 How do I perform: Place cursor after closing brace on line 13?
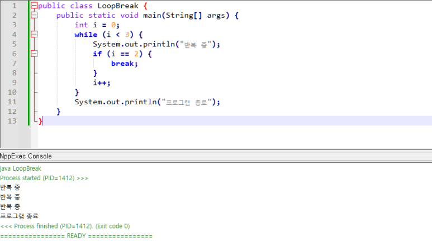43,121
